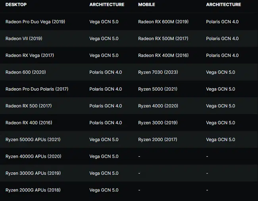The image size is (258, 201).
Task: Click Radeon Pro Duo Polaris (2017) cell
Action: (x=37, y=89)
